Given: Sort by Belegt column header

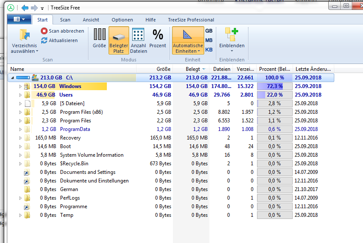Looking at the screenshot, I should [x=191, y=69].
